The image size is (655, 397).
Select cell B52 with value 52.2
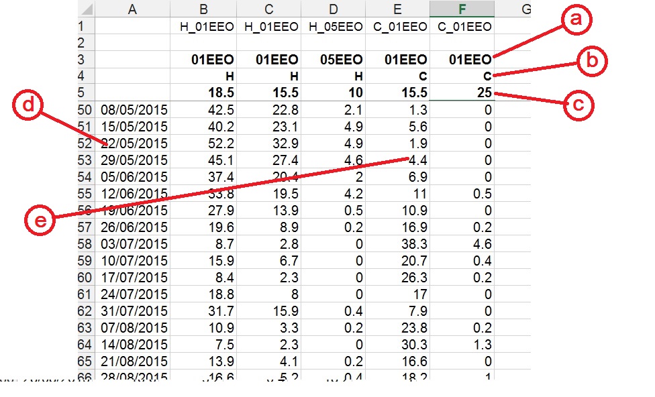[x=203, y=144]
